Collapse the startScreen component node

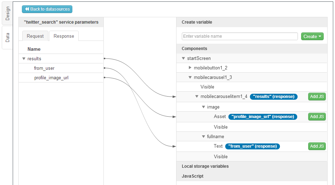tap(183, 58)
